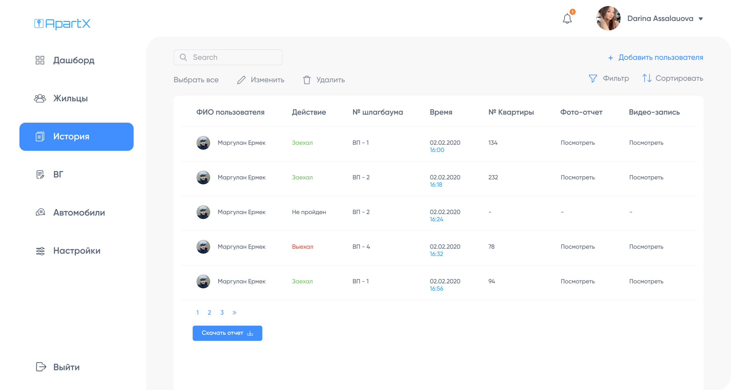Click the trash delete icon
Viewport: 731px width, 390px height.
[306, 80]
